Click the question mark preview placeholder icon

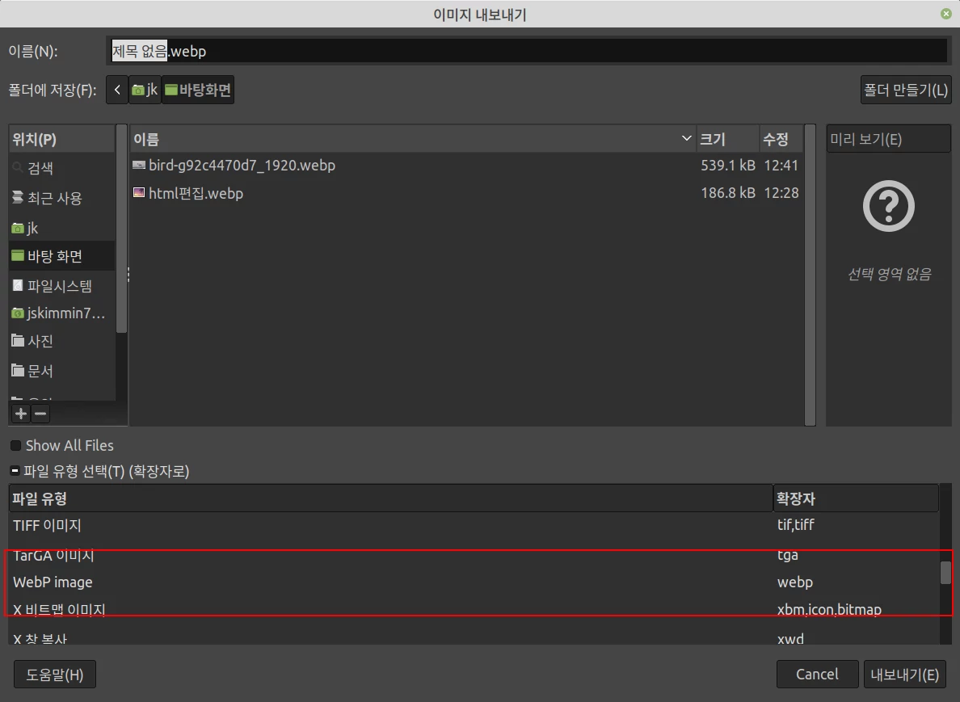point(887,206)
